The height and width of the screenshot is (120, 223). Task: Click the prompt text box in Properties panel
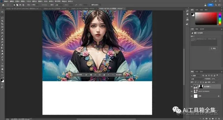204,42
